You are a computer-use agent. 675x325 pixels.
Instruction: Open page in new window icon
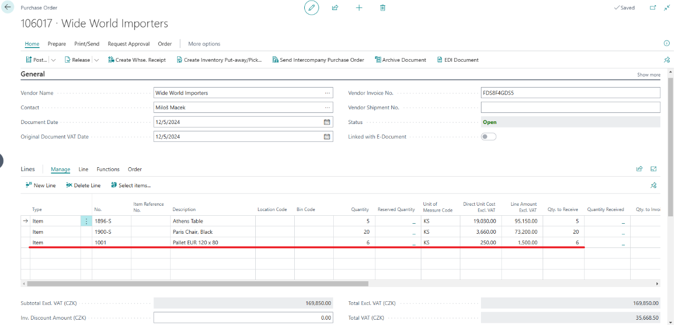tap(653, 8)
